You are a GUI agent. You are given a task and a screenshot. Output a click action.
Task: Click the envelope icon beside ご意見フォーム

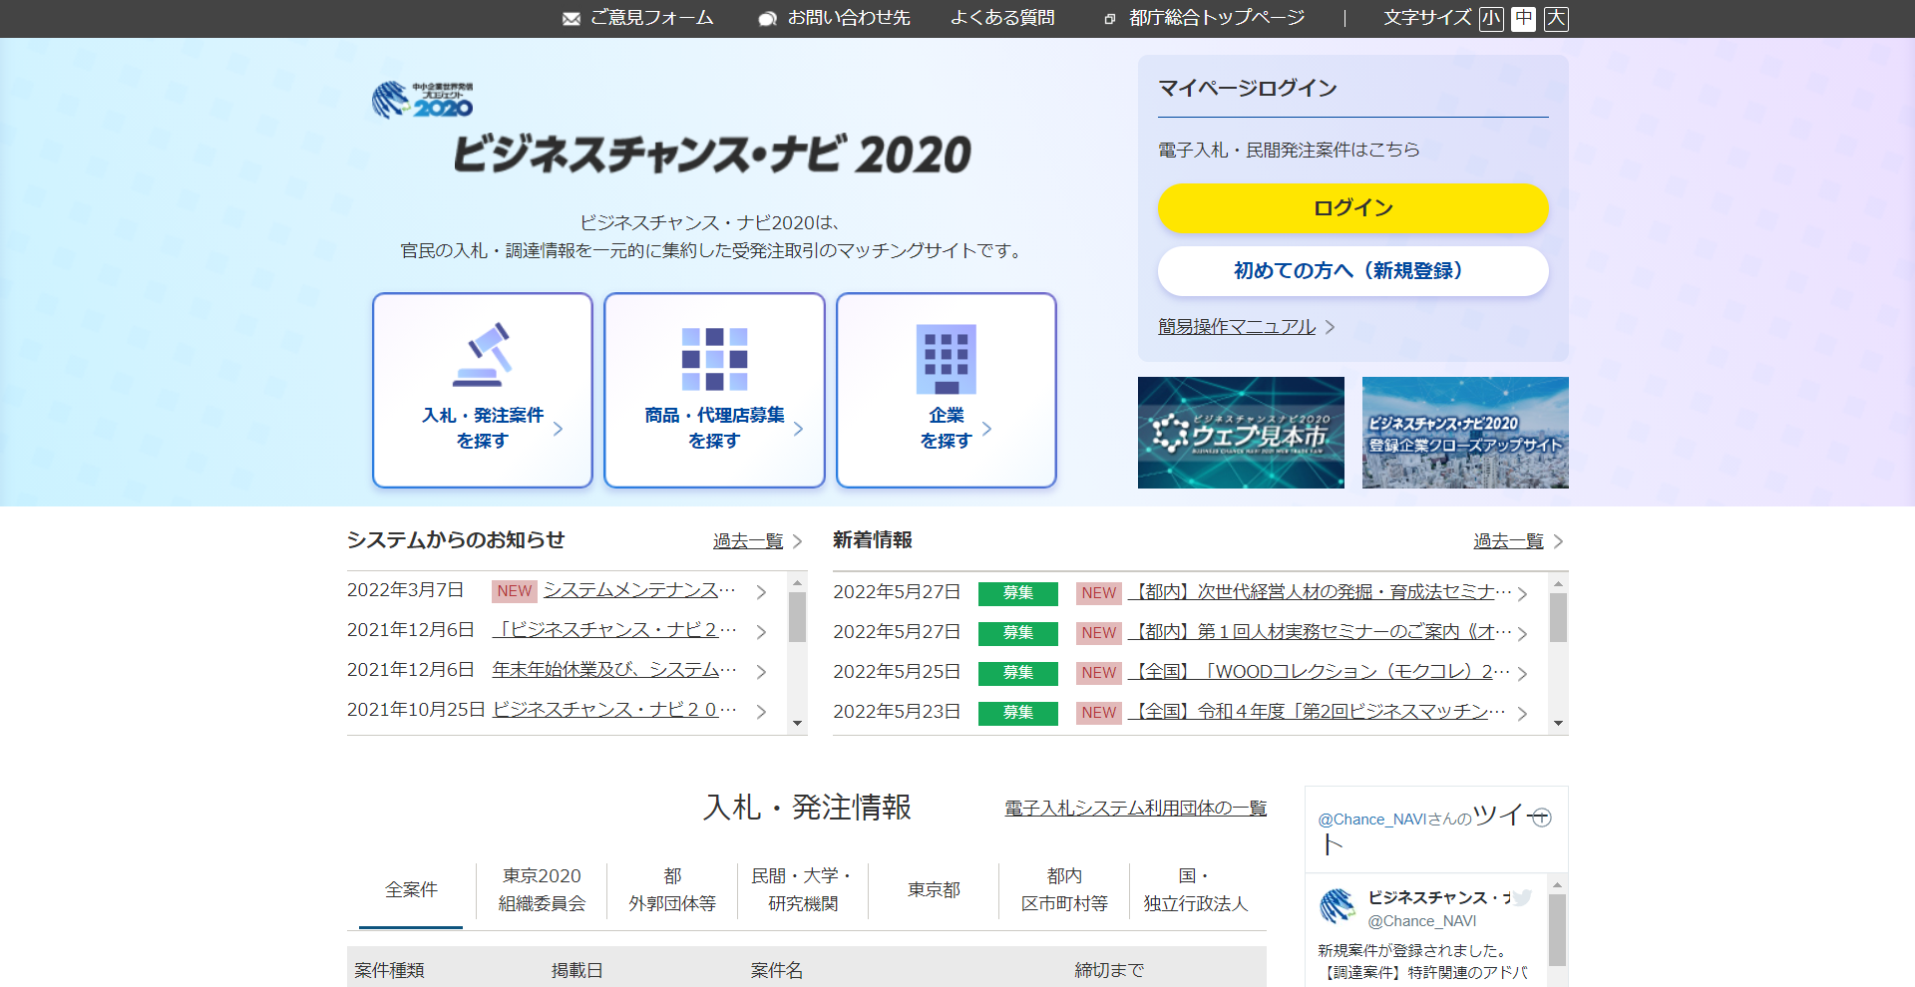pos(571,19)
